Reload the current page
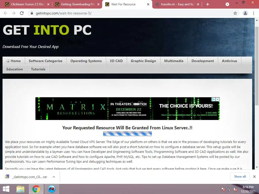The width and height of the screenshot is (259, 194). (22, 13)
